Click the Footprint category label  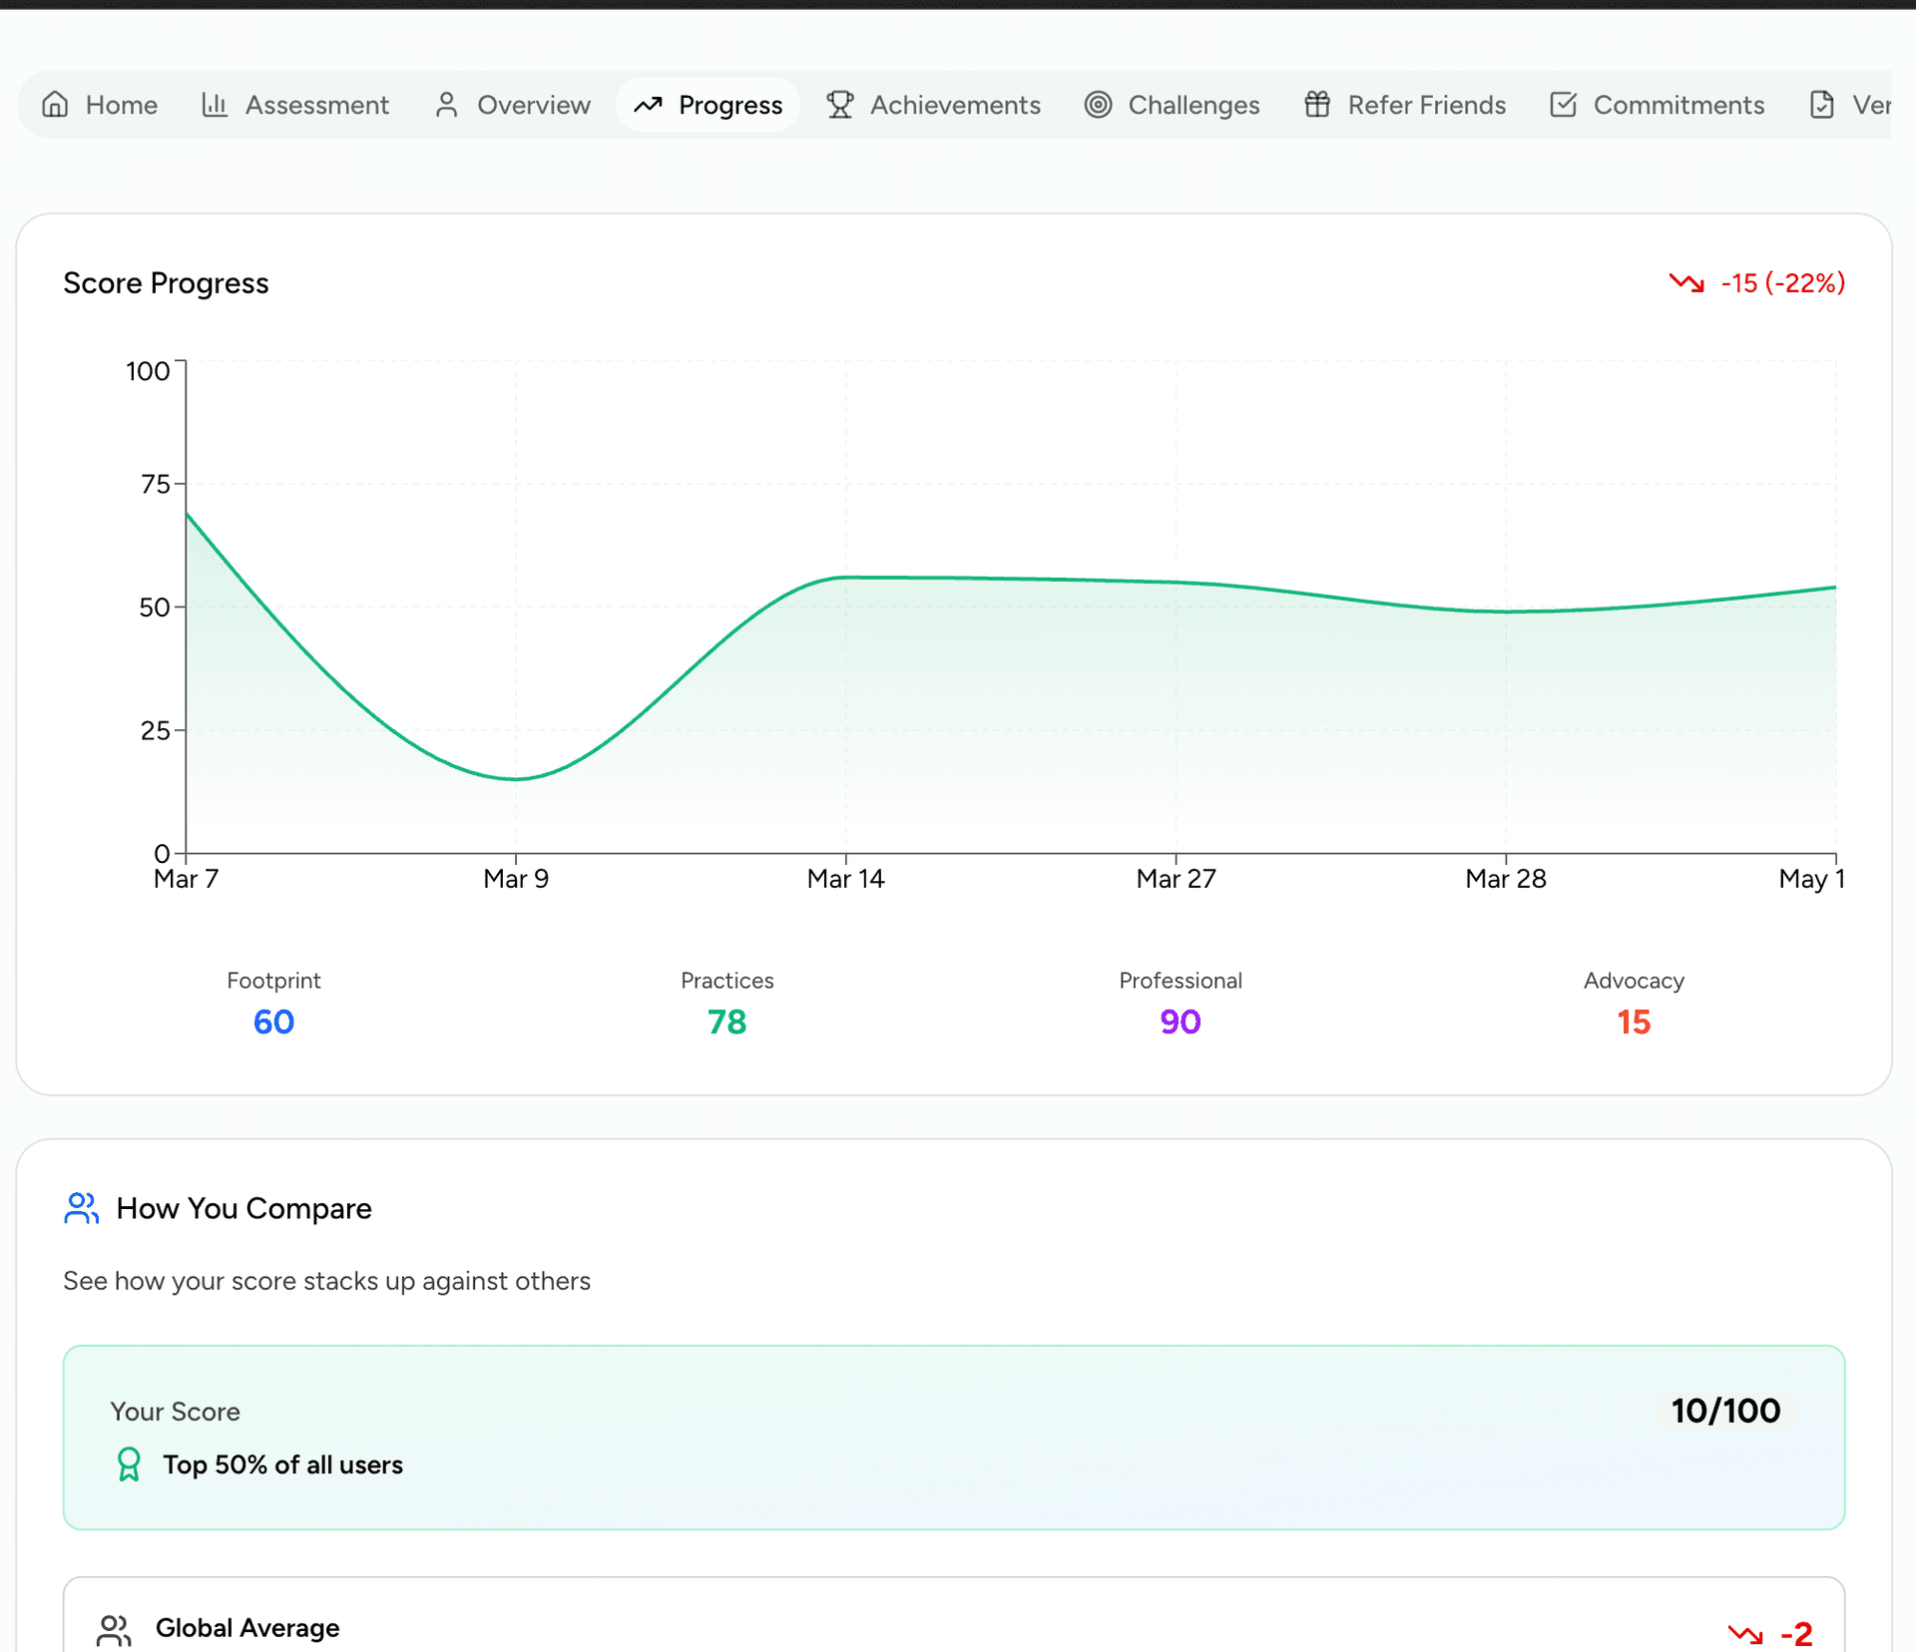[273, 981]
